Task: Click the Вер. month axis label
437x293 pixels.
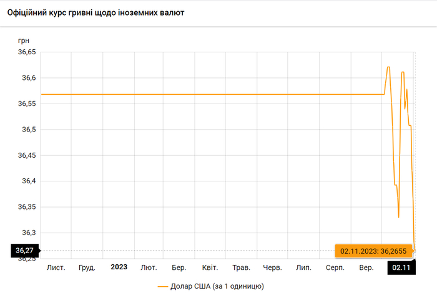Action: pos(366,267)
